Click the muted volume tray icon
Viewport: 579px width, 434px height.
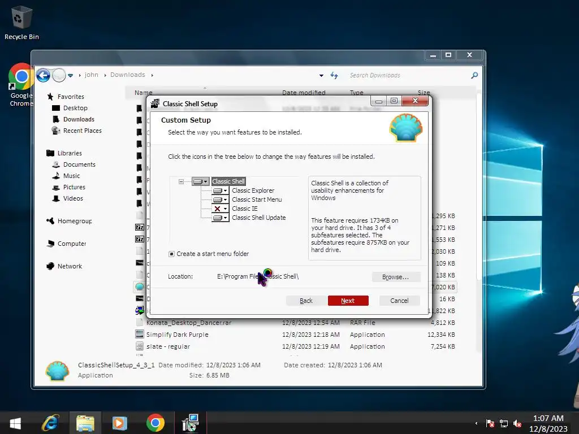[x=517, y=423]
